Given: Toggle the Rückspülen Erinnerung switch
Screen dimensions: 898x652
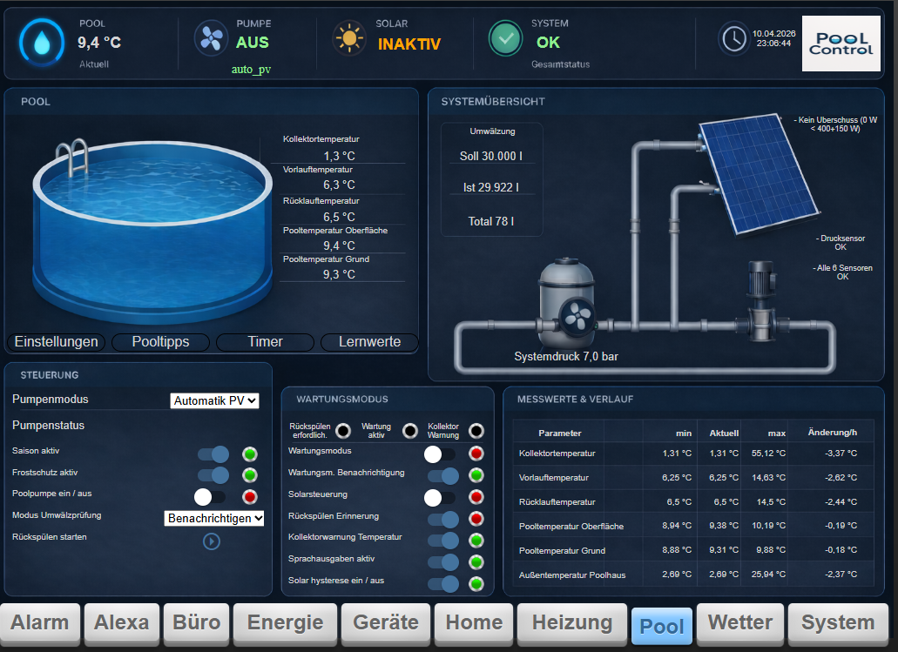Looking at the screenshot, I should click(443, 519).
